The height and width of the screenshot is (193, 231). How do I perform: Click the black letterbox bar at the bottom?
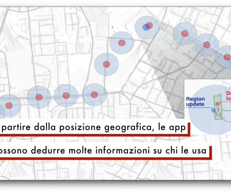click(x=115, y=186)
